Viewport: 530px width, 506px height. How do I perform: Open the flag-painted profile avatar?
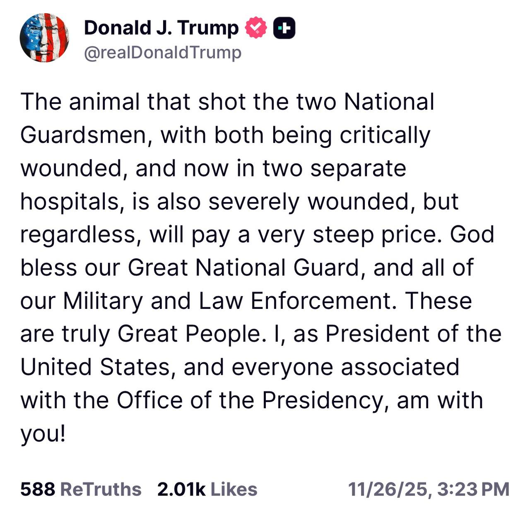(x=44, y=38)
